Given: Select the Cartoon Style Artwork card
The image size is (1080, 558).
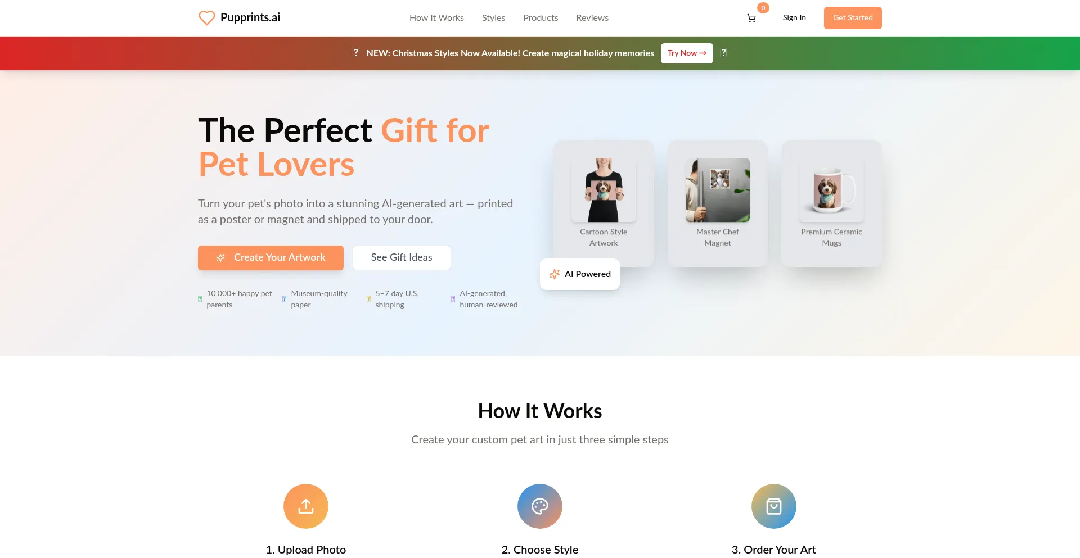Looking at the screenshot, I should 604,203.
